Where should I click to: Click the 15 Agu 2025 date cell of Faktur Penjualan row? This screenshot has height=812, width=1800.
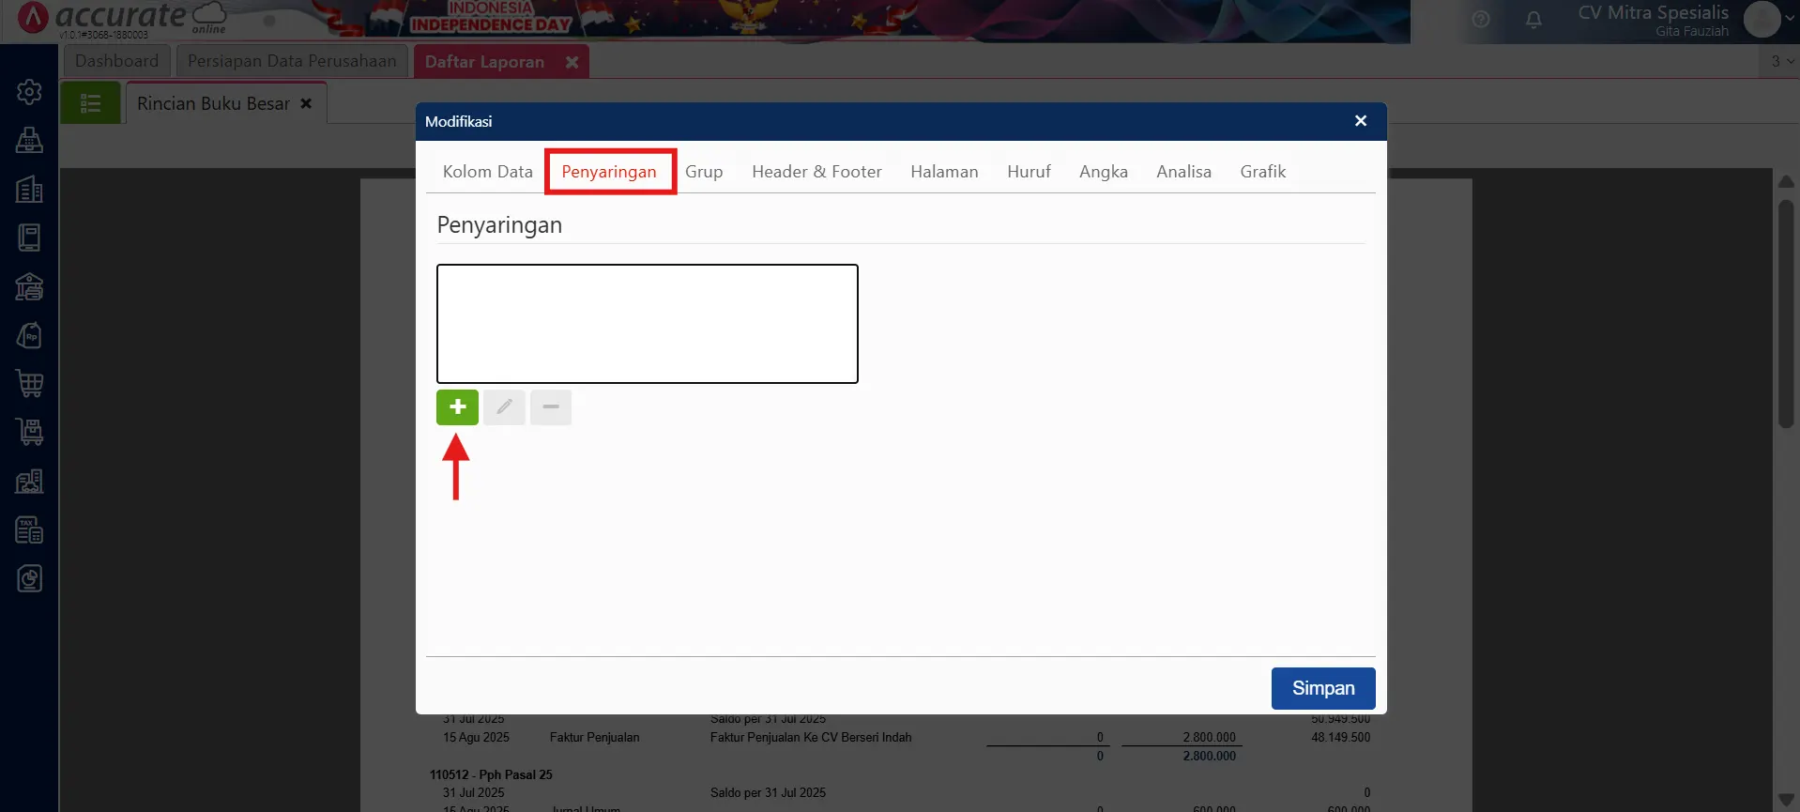tap(476, 738)
